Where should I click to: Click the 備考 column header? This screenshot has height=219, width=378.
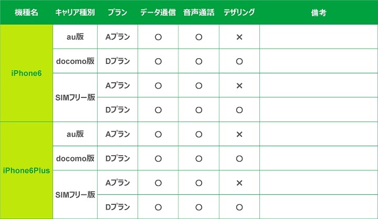[318, 13]
